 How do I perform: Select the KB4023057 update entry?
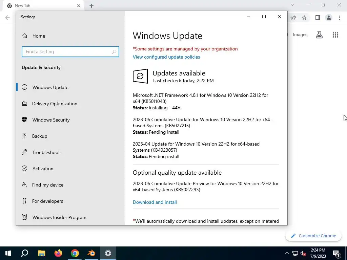196,147
